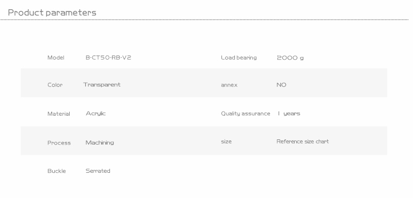Click the dotted divider under the heading
The image size is (413, 198).
click(x=204, y=20)
